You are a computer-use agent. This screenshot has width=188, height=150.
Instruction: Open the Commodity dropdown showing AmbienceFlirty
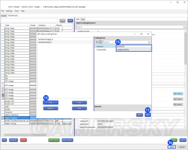134,50
